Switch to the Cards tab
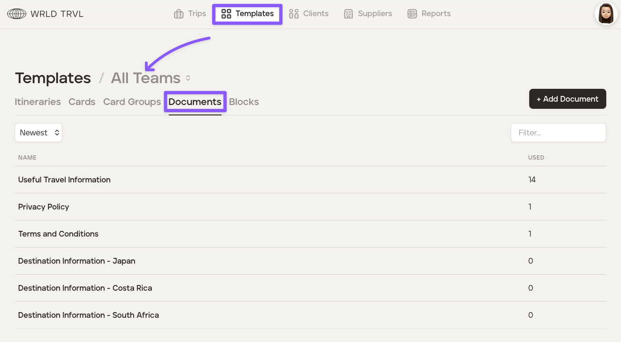Screen dimensions: 621x342 pos(82,102)
